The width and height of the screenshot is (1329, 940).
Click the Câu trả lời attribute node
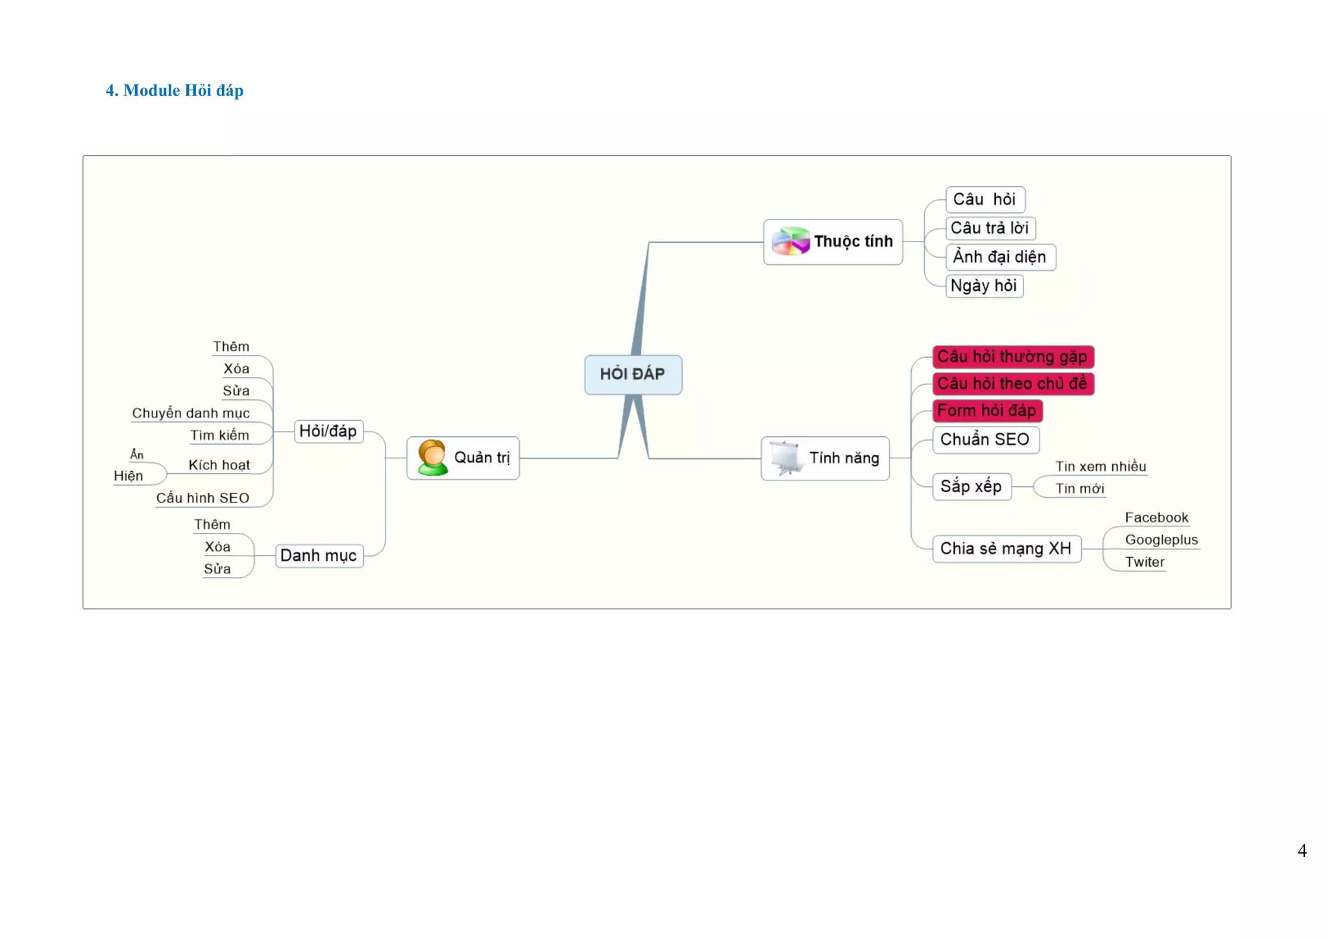coord(990,229)
